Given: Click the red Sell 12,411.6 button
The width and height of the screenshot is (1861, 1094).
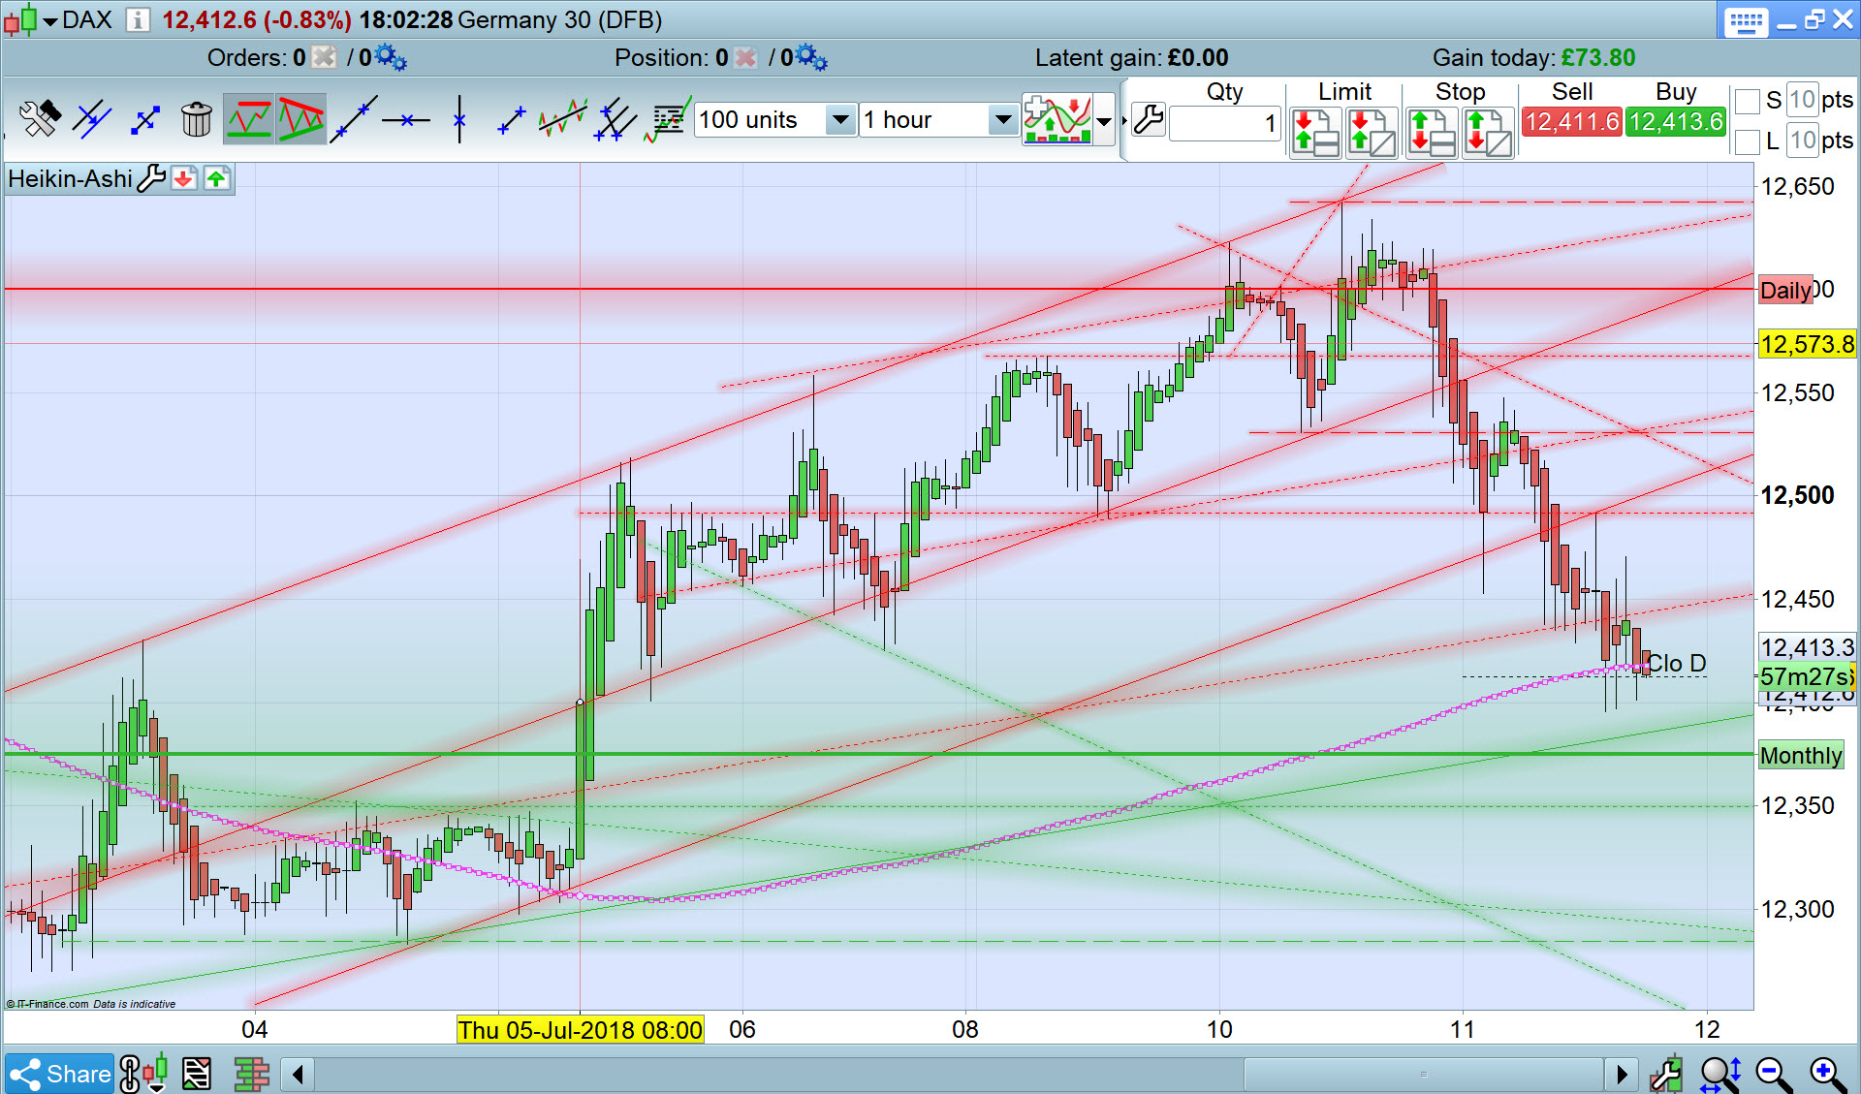Looking at the screenshot, I should pos(1571,122).
